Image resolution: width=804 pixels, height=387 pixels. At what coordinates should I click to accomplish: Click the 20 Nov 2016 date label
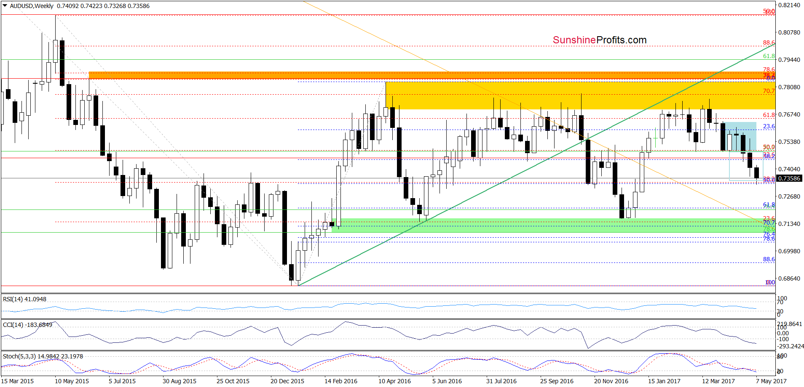click(611, 381)
